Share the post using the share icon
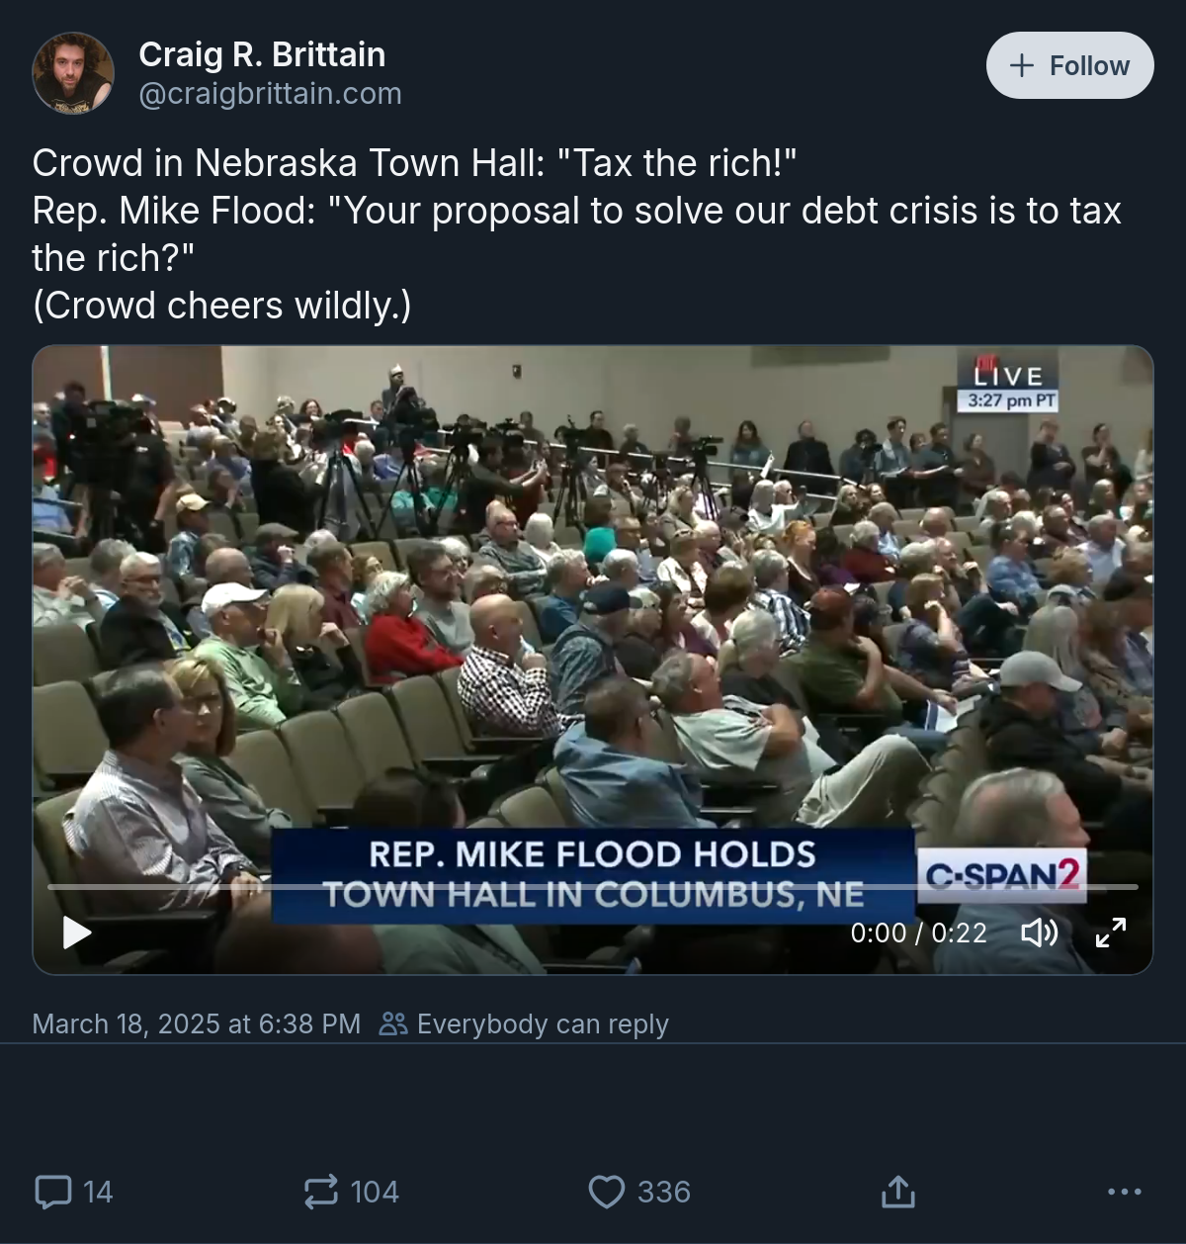1186x1244 pixels. [897, 1192]
